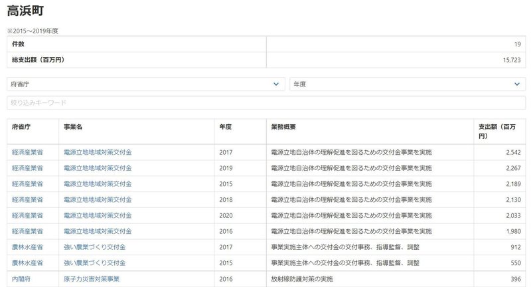531x287 pixels.
Task: Click the ※2015～2019年度 note text
Action: [33, 31]
